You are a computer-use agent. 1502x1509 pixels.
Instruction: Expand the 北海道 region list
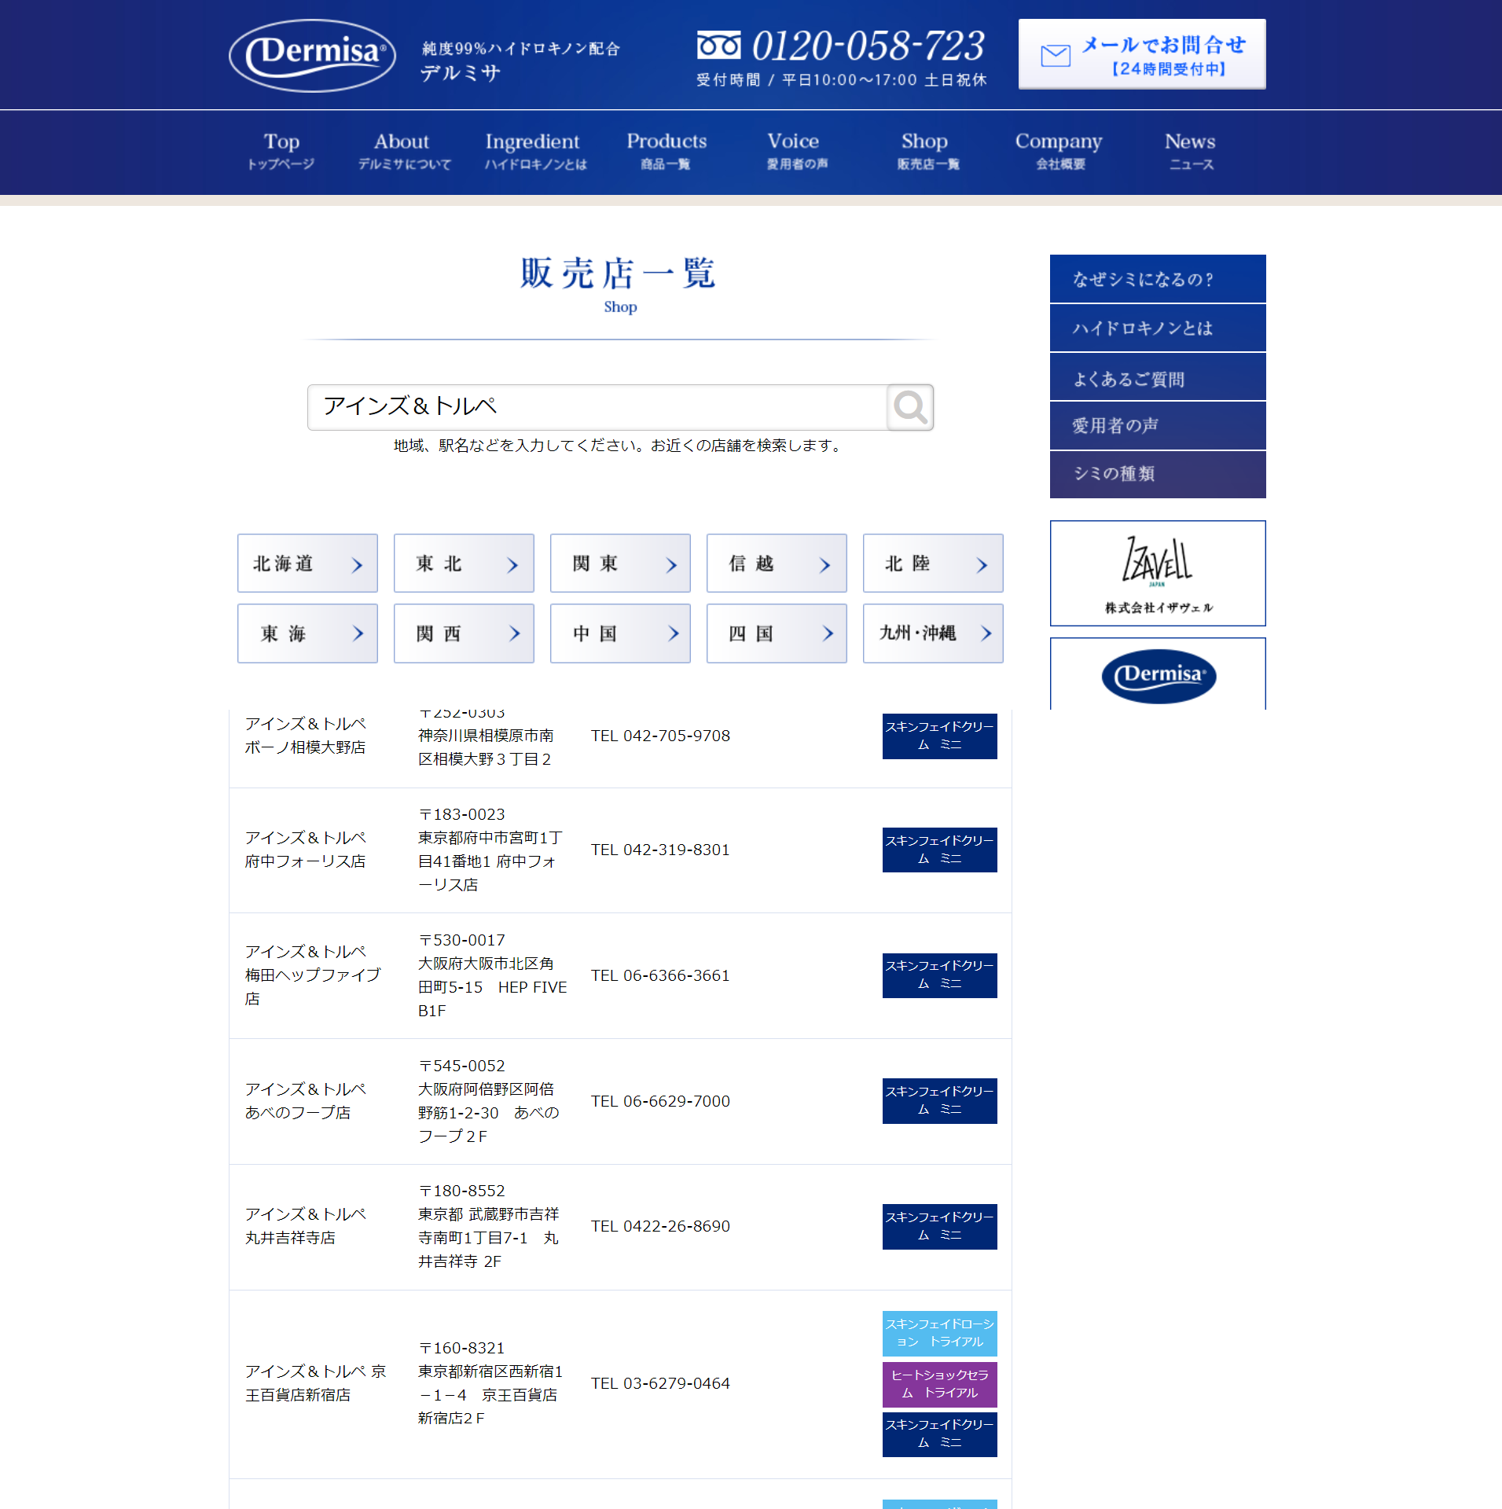tap(307, 564)
